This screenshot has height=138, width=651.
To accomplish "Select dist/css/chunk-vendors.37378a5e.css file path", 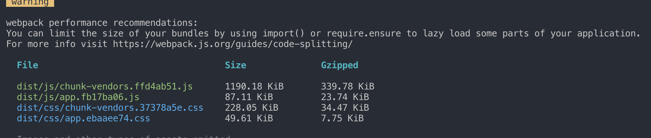I will [x=110, y=108].
